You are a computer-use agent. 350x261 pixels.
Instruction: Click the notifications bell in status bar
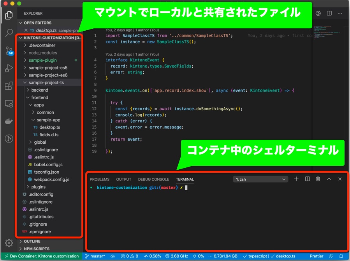click(x=341, y=256)
